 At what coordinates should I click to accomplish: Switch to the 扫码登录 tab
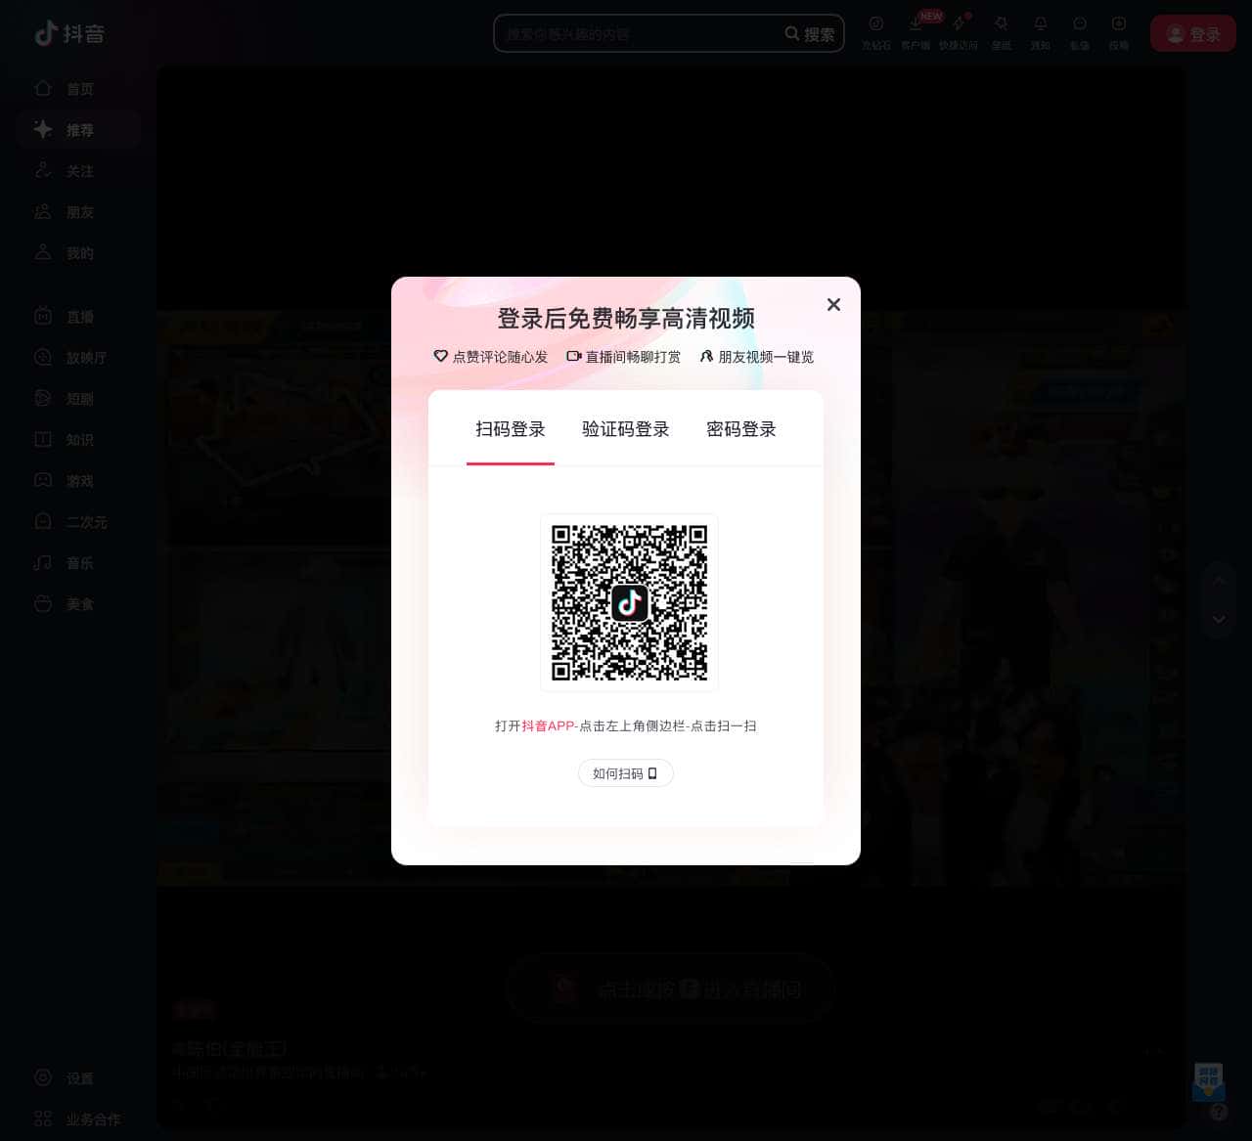[x=511, y=429]
